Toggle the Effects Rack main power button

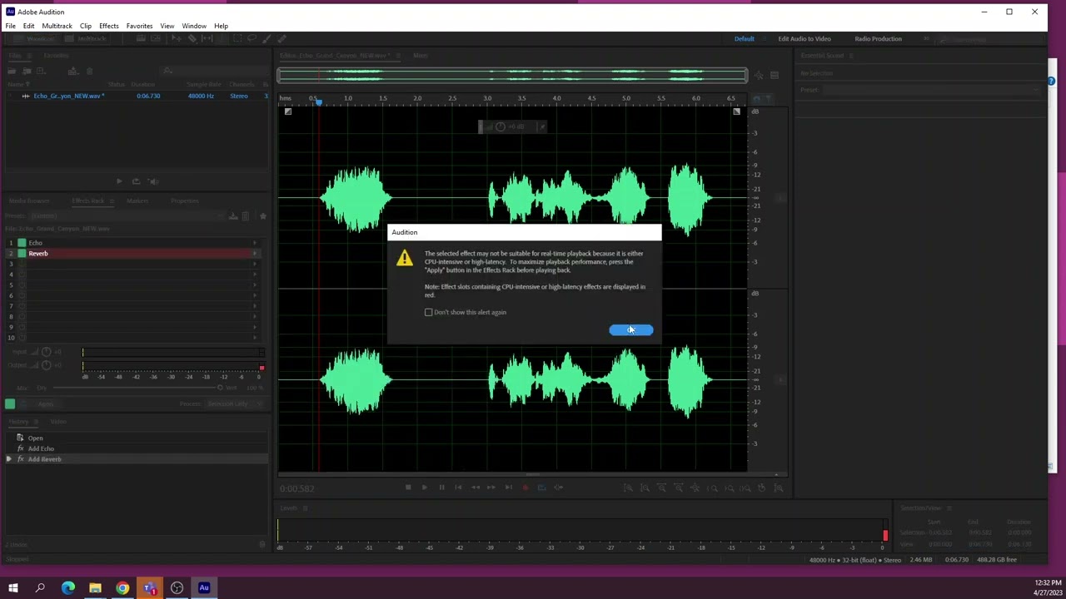tap(10, 403)
